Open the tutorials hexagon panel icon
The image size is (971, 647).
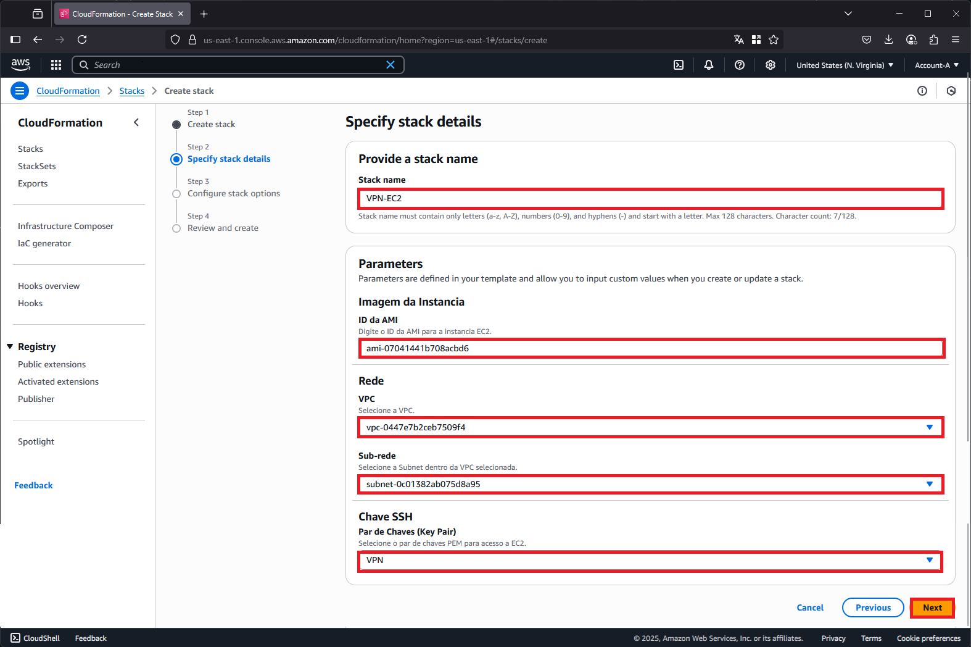(x=951, y=91)
